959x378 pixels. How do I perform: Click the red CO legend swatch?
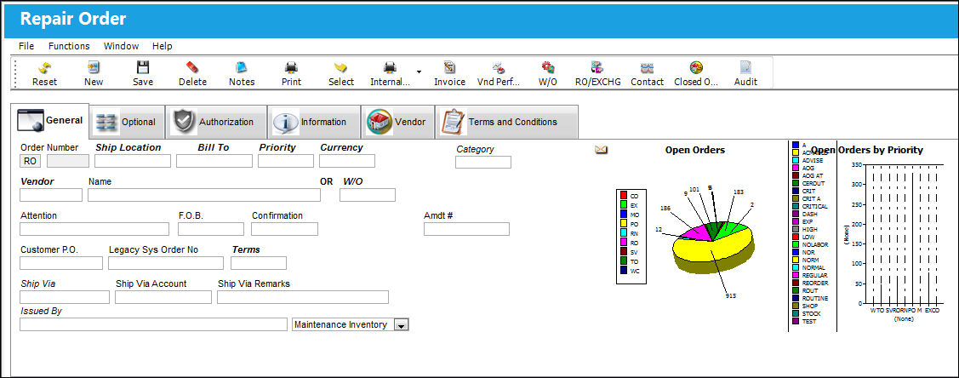623,196
